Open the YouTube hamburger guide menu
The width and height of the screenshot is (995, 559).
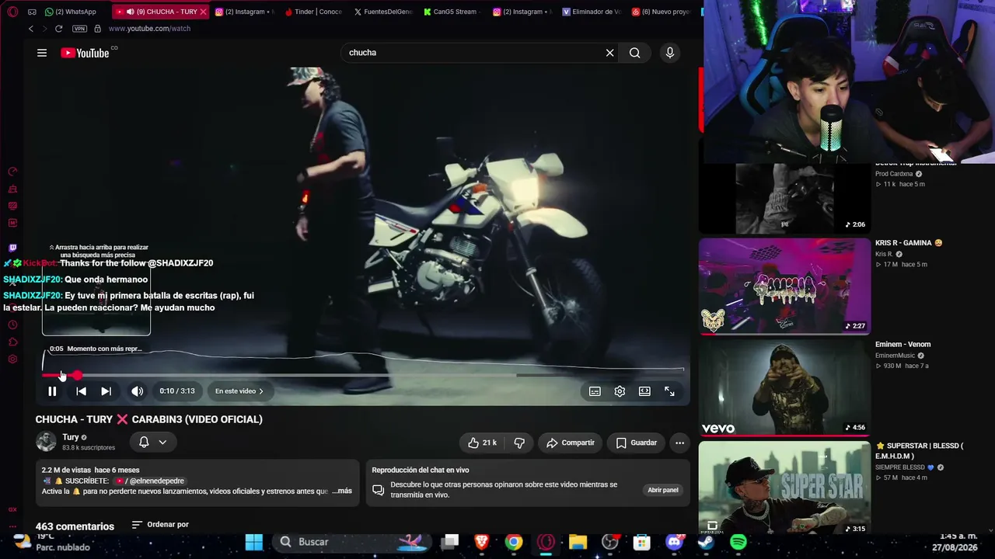(x=42, y=53)
